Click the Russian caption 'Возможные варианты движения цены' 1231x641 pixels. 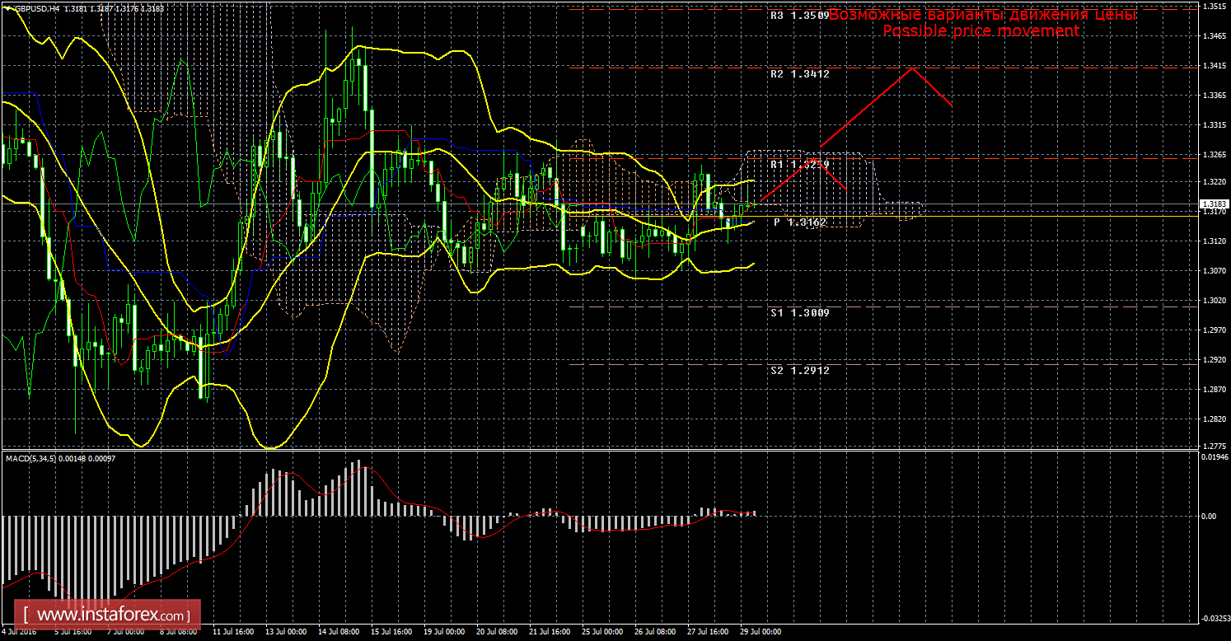pyautogui.click(x=982, y=15)
